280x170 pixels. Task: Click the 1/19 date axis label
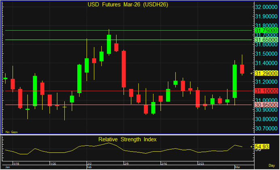pos(16,164)
